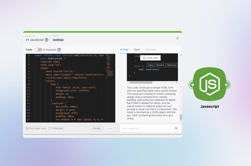Focus the Ask a question input
The image size is (251, 166).
147,128
